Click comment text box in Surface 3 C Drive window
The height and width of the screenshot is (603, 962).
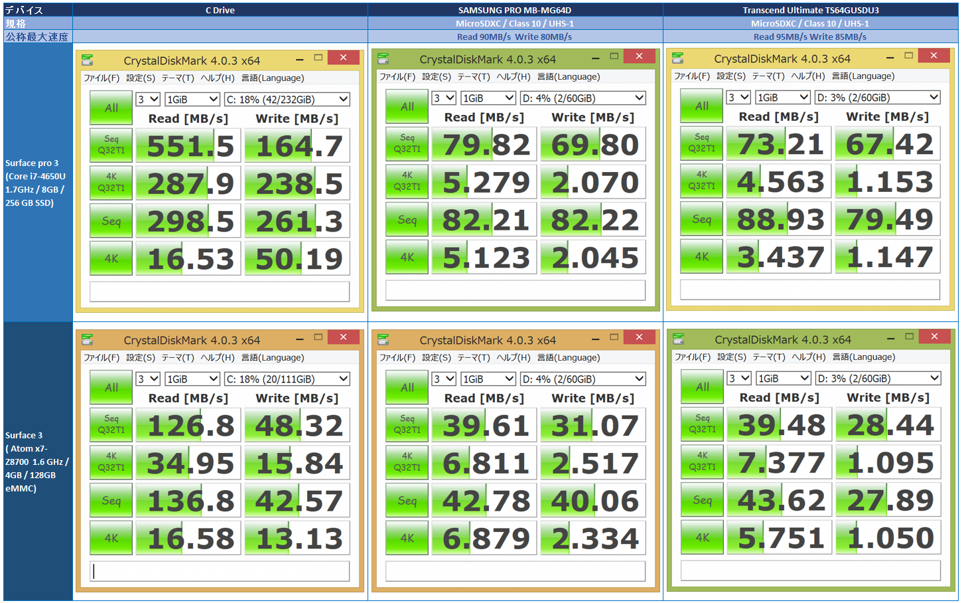click(220, 571)
